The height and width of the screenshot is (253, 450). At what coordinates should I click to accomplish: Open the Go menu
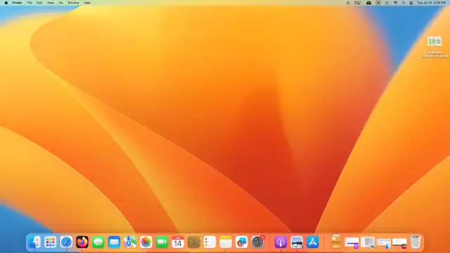pyautogui.click(x=61, y=3)
